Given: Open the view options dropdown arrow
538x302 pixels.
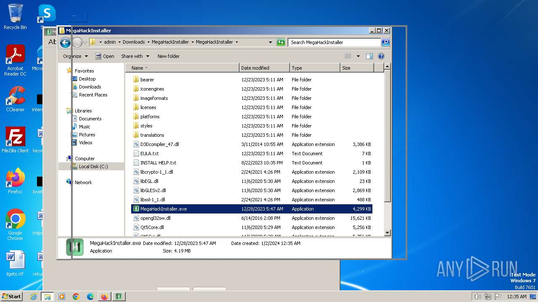Looking at the screenshot, I should tap(358, 56).
